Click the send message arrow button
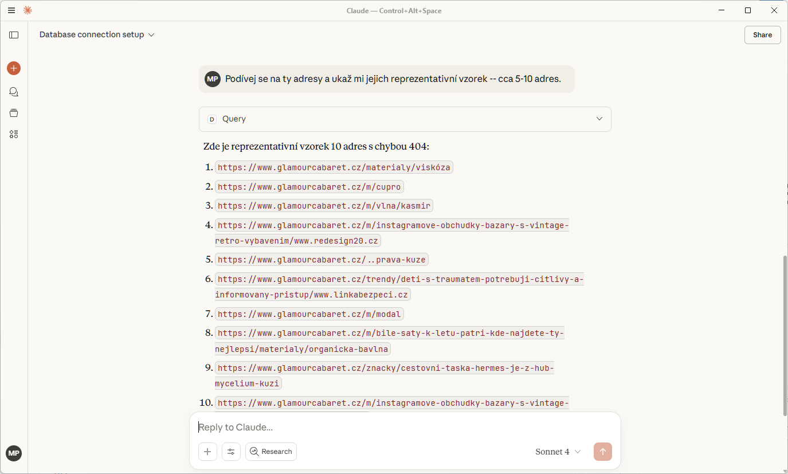Image resolution: width=788 pixels, height=474 pixels. [x=602, y=452]
